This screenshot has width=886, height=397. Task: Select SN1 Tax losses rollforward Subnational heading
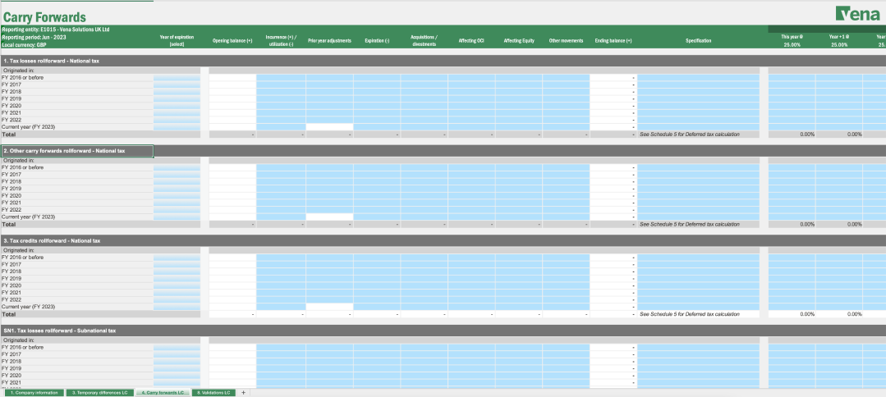59,331
